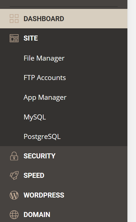The height and width of the screenshot is (222, 136).
Task: Click the Security padlock icon
Action: [x=14, y=156]
